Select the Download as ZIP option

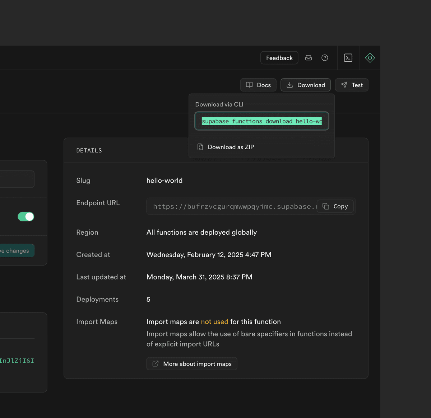230,147
